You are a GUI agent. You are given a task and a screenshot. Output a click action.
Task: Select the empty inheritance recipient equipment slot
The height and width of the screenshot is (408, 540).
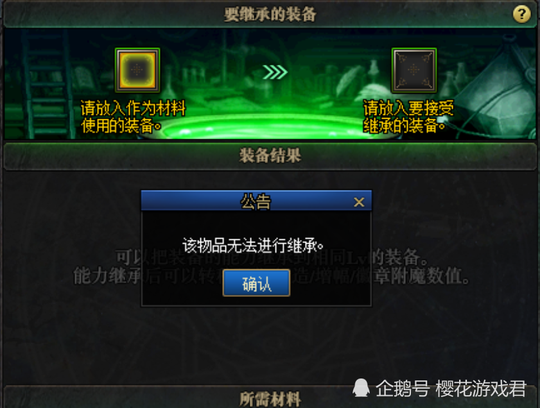coord(414,70)
